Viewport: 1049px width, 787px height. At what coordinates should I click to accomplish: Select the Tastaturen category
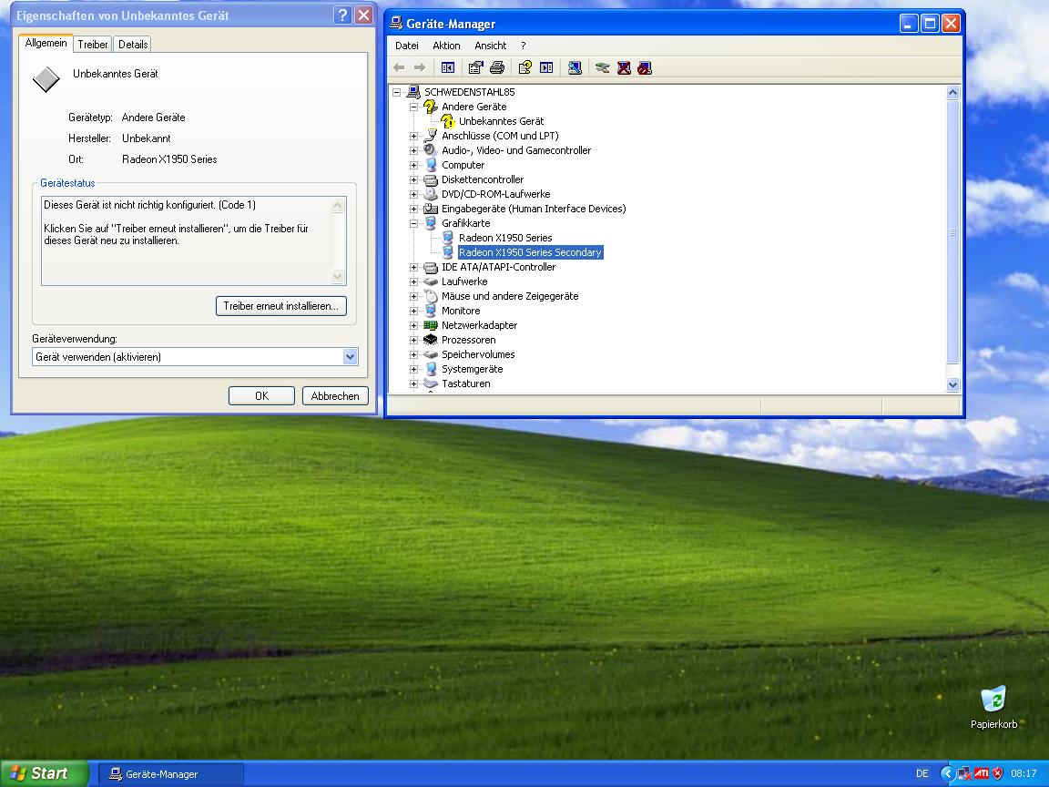coord(465,383)
